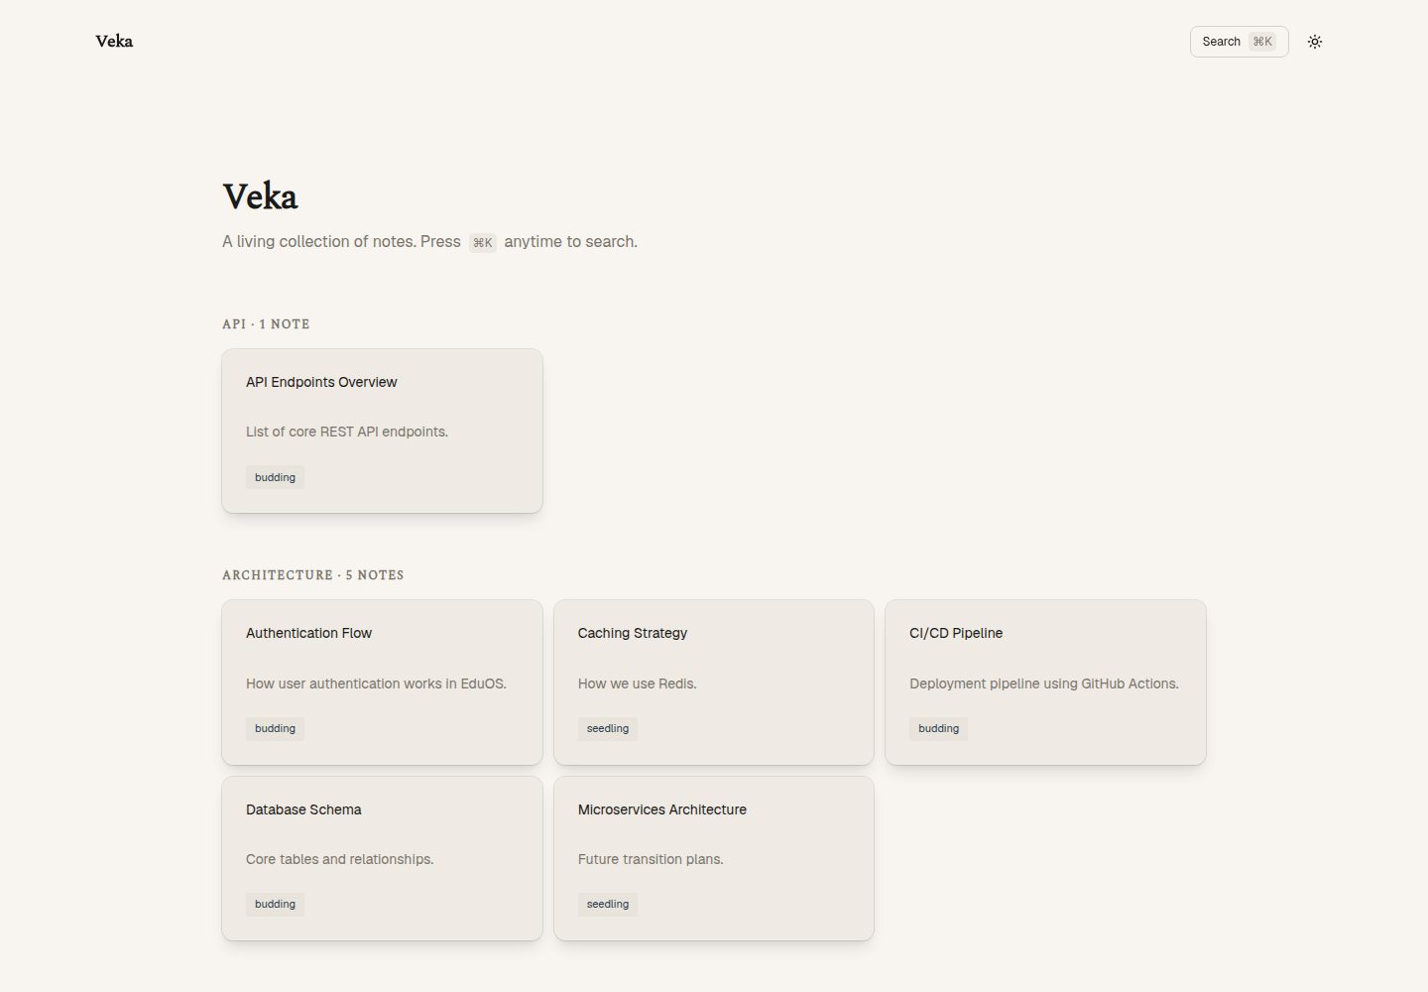Click the budding tag on CI/CD Pipeline

[x=938, y=728]
